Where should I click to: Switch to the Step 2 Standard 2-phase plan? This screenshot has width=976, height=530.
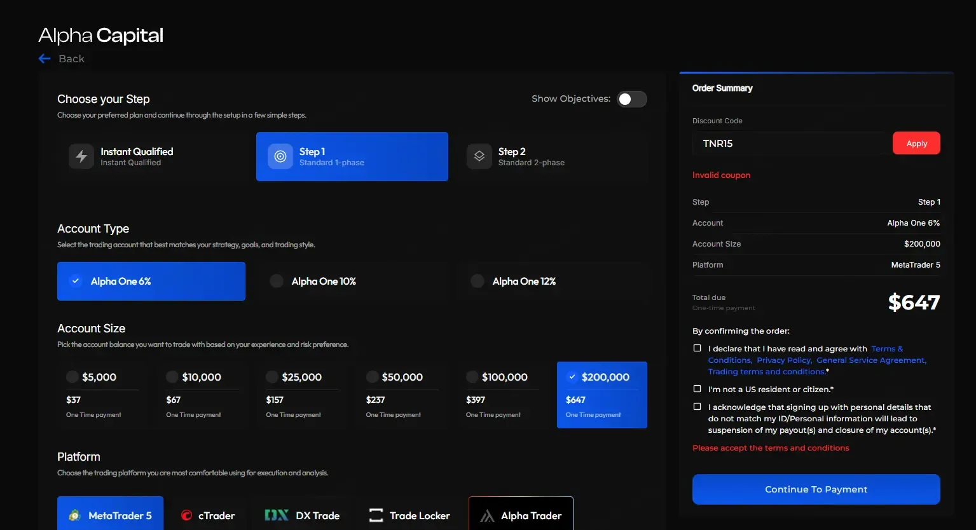coord(551,156)
